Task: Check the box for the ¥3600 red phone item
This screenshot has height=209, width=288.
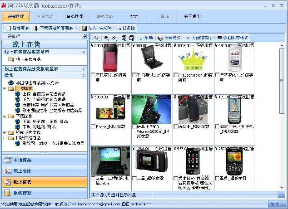Action: [x=93, y=75]
